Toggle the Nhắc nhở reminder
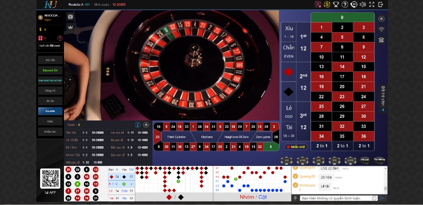The image size is (423, 205). click(296, 147)
